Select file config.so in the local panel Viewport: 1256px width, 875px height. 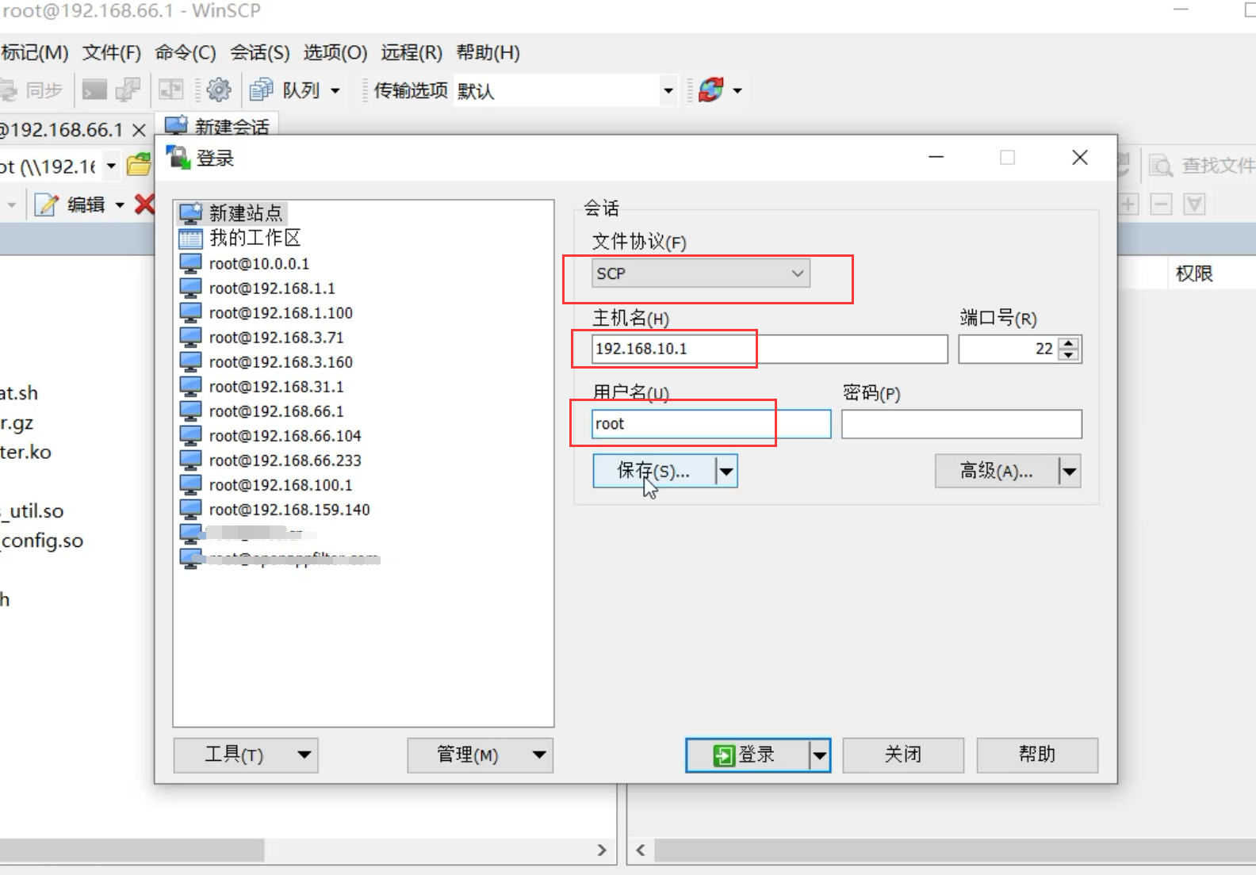coord(41,541)
